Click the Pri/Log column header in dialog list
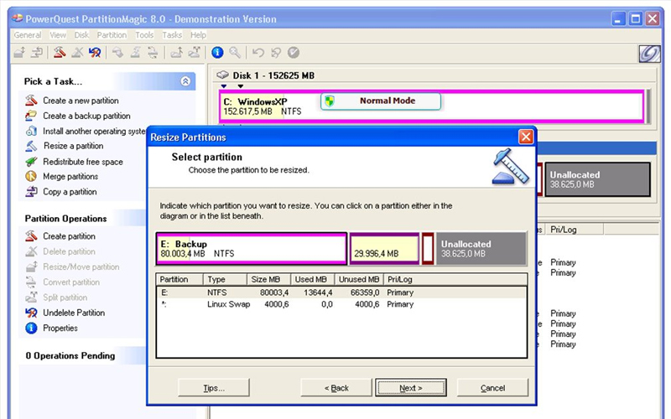Screen dimensions: 671x419 455,279
